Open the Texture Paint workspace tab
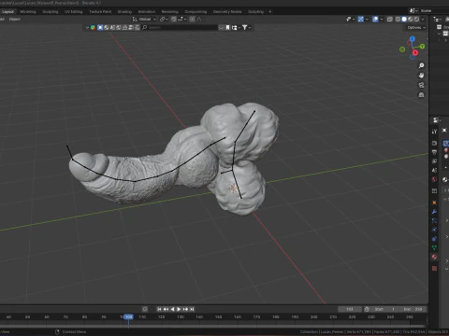449x336 pixels. (x=100, y=12)
